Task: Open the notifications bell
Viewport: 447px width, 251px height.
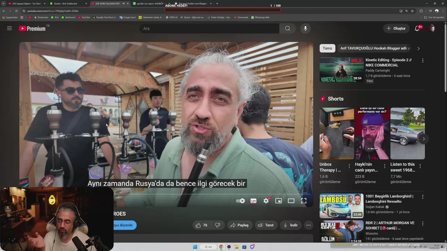Action: 417,28
